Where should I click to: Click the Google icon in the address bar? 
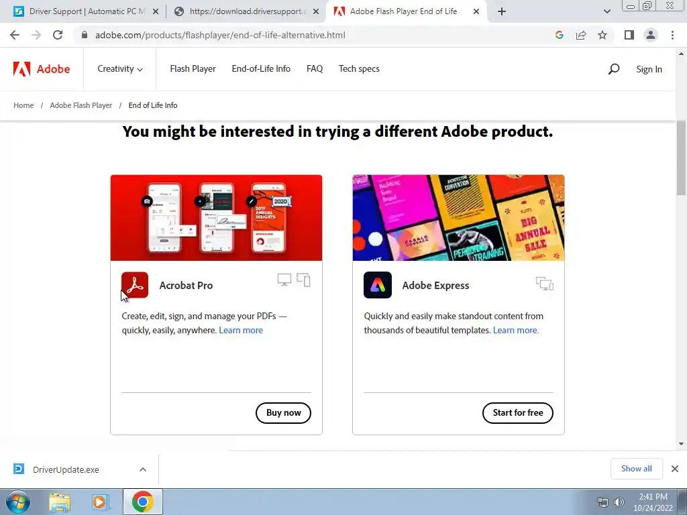[559, 35]
